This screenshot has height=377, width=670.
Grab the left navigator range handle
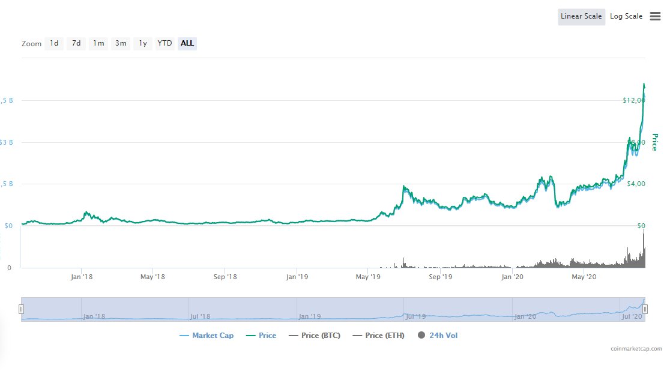22,309
